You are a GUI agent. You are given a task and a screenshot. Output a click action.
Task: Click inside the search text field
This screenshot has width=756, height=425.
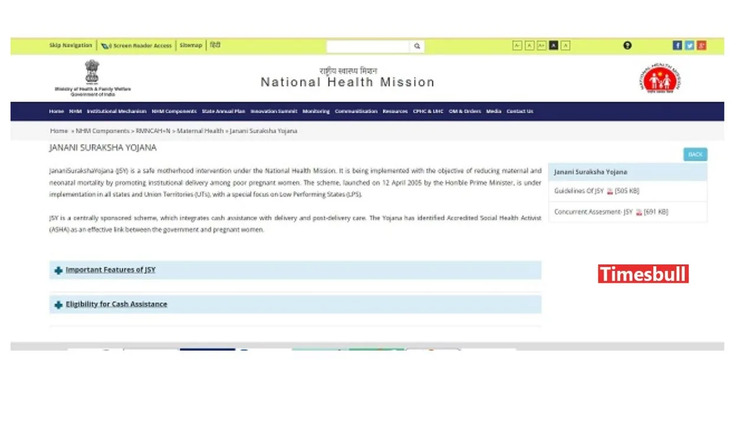pos(367,46)
